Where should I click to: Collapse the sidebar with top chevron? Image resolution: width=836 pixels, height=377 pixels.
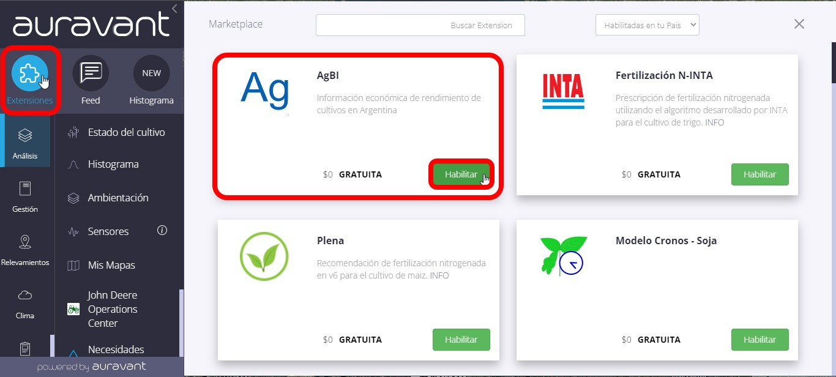pyautogui.click(x=174, y=8)
